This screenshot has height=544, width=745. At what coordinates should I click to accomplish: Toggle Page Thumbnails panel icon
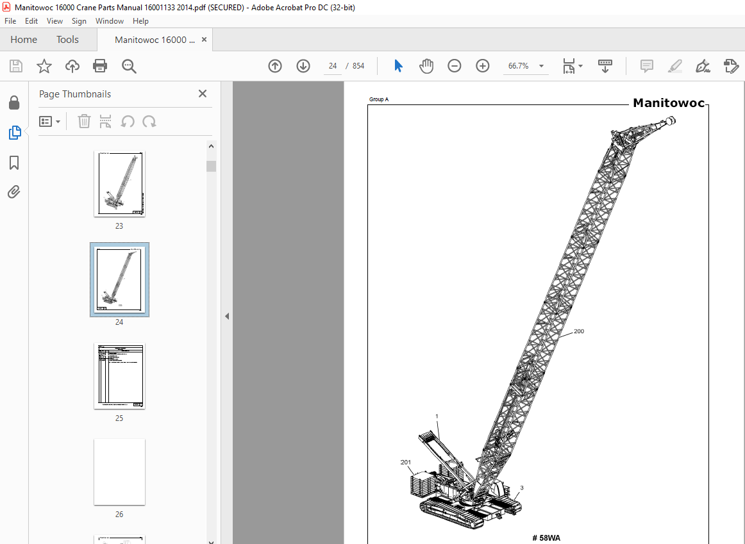[14, 133]
